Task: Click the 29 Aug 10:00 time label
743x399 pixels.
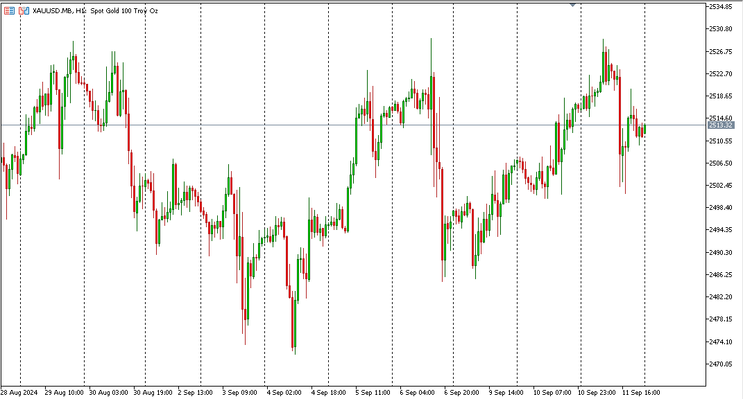Action: pyautogui.click(x=64, y=392)
